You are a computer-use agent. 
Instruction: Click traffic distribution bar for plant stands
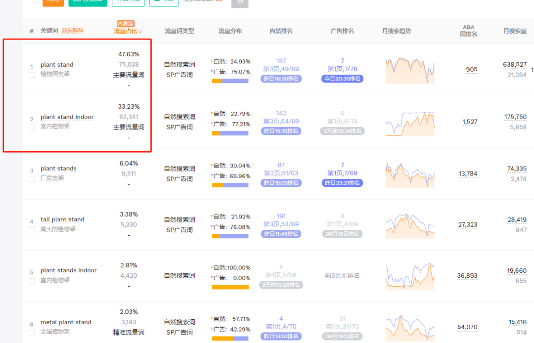230,185
